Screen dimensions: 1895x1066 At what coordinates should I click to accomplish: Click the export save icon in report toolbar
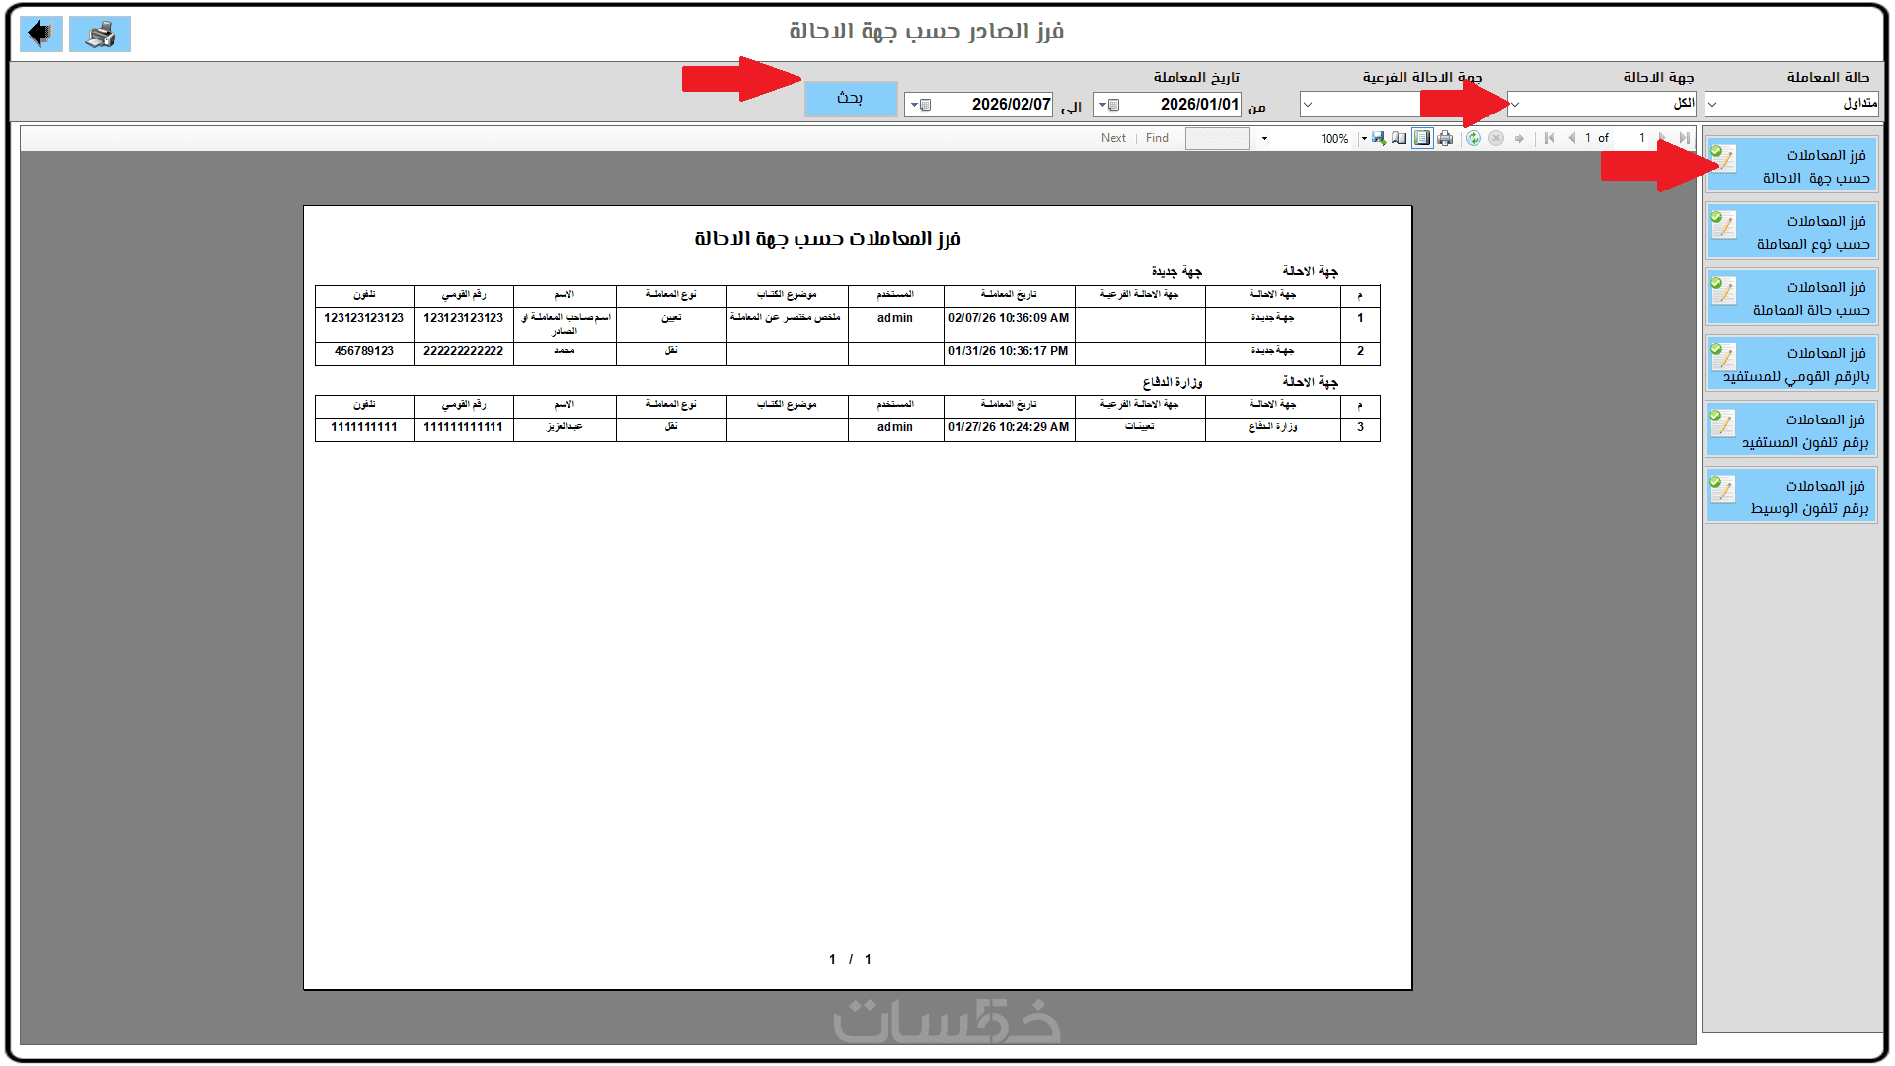1379,139
